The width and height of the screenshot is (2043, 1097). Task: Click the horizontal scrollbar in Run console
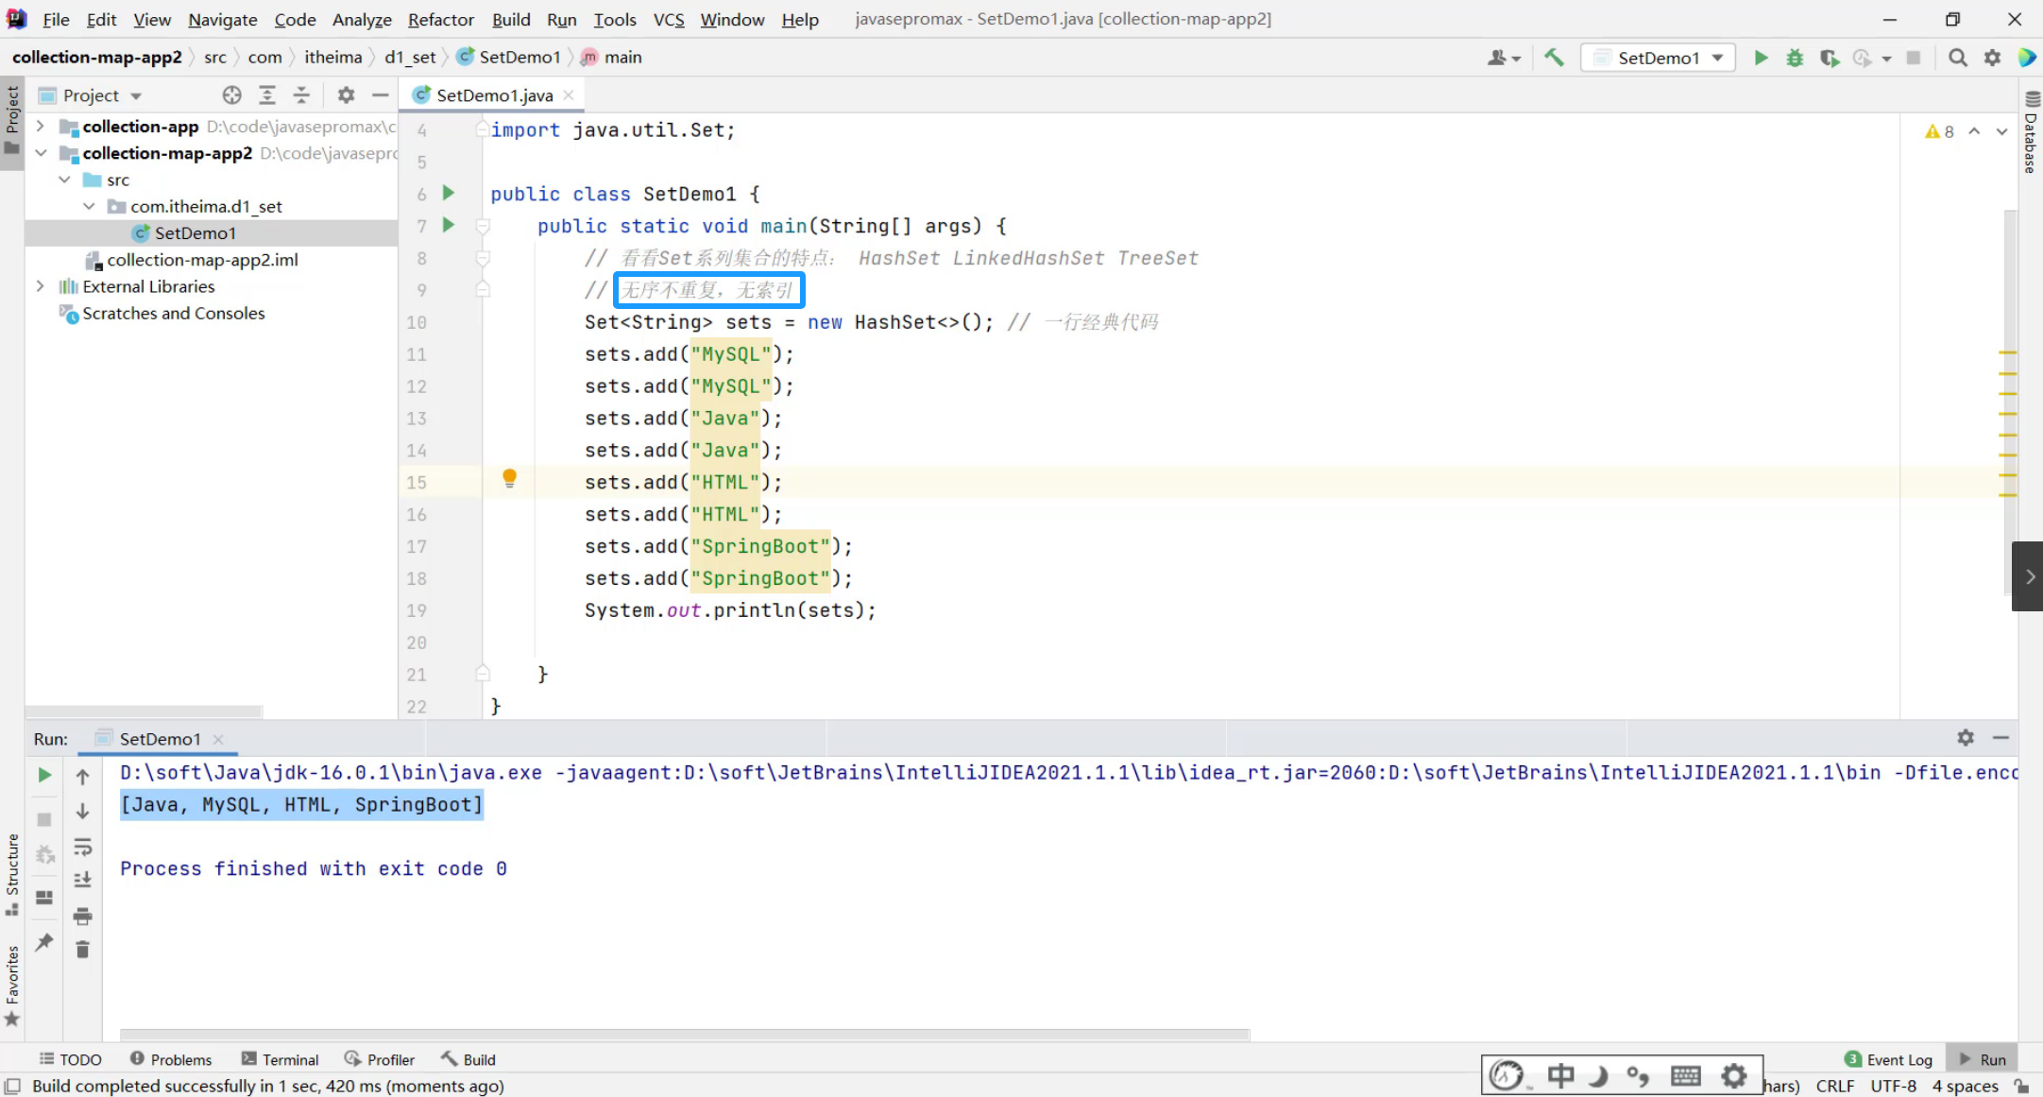pos(684,1034)
